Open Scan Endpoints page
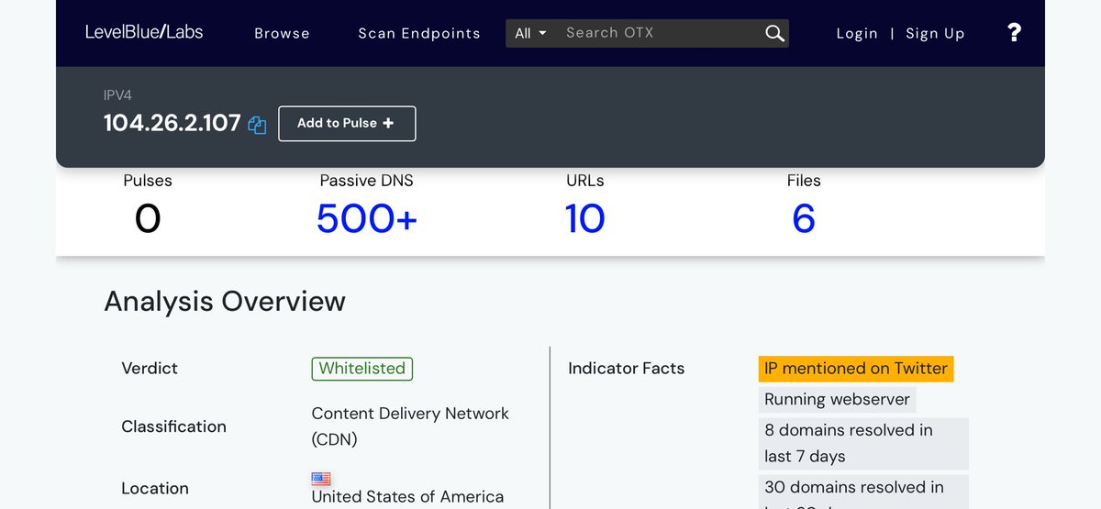The image size is (1101, 509). click(418, 33)
